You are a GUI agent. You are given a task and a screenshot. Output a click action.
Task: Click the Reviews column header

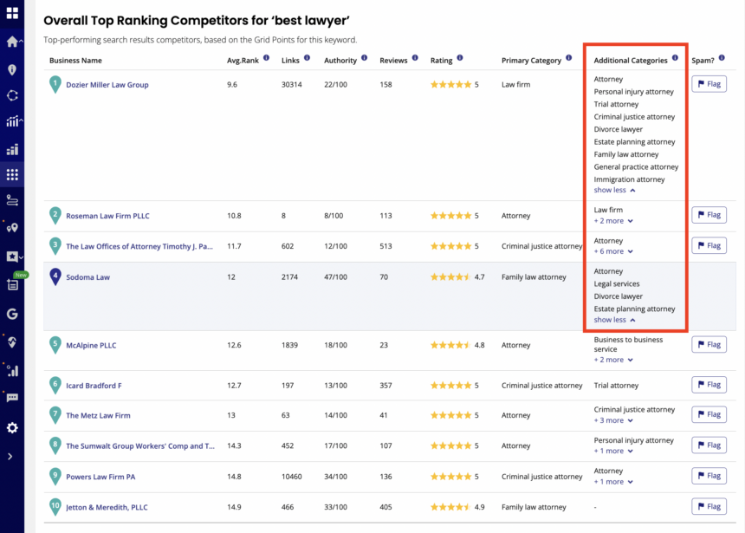coord(393,61)
